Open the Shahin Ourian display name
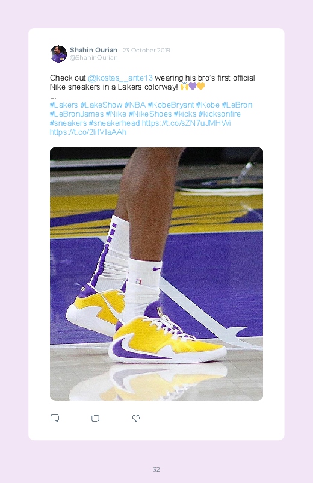This screenshot has width=313, height=483. pyautogui.click(x=93, y=50)
